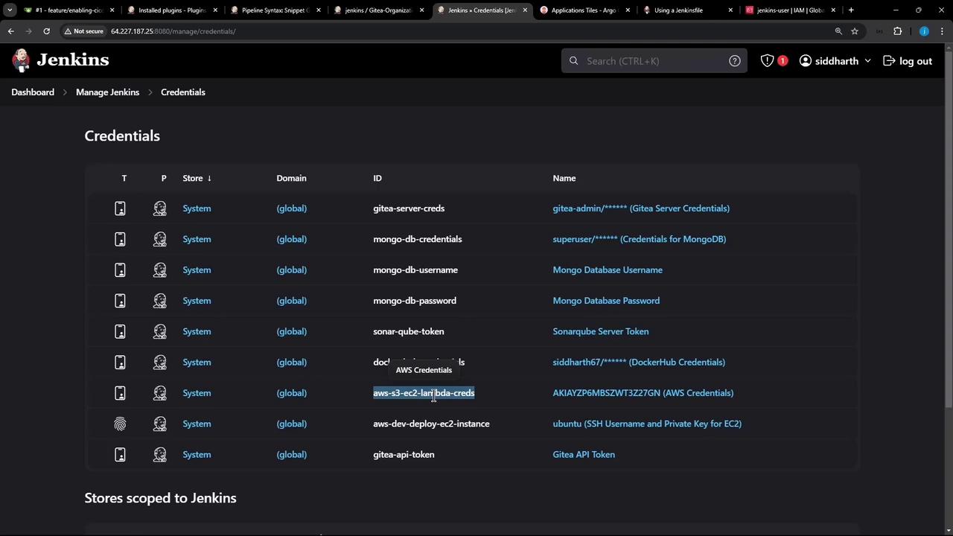Click the credential type icon for gitea-server-creds
The width and height of the screenshot is (953, 536).
(120, 208)
